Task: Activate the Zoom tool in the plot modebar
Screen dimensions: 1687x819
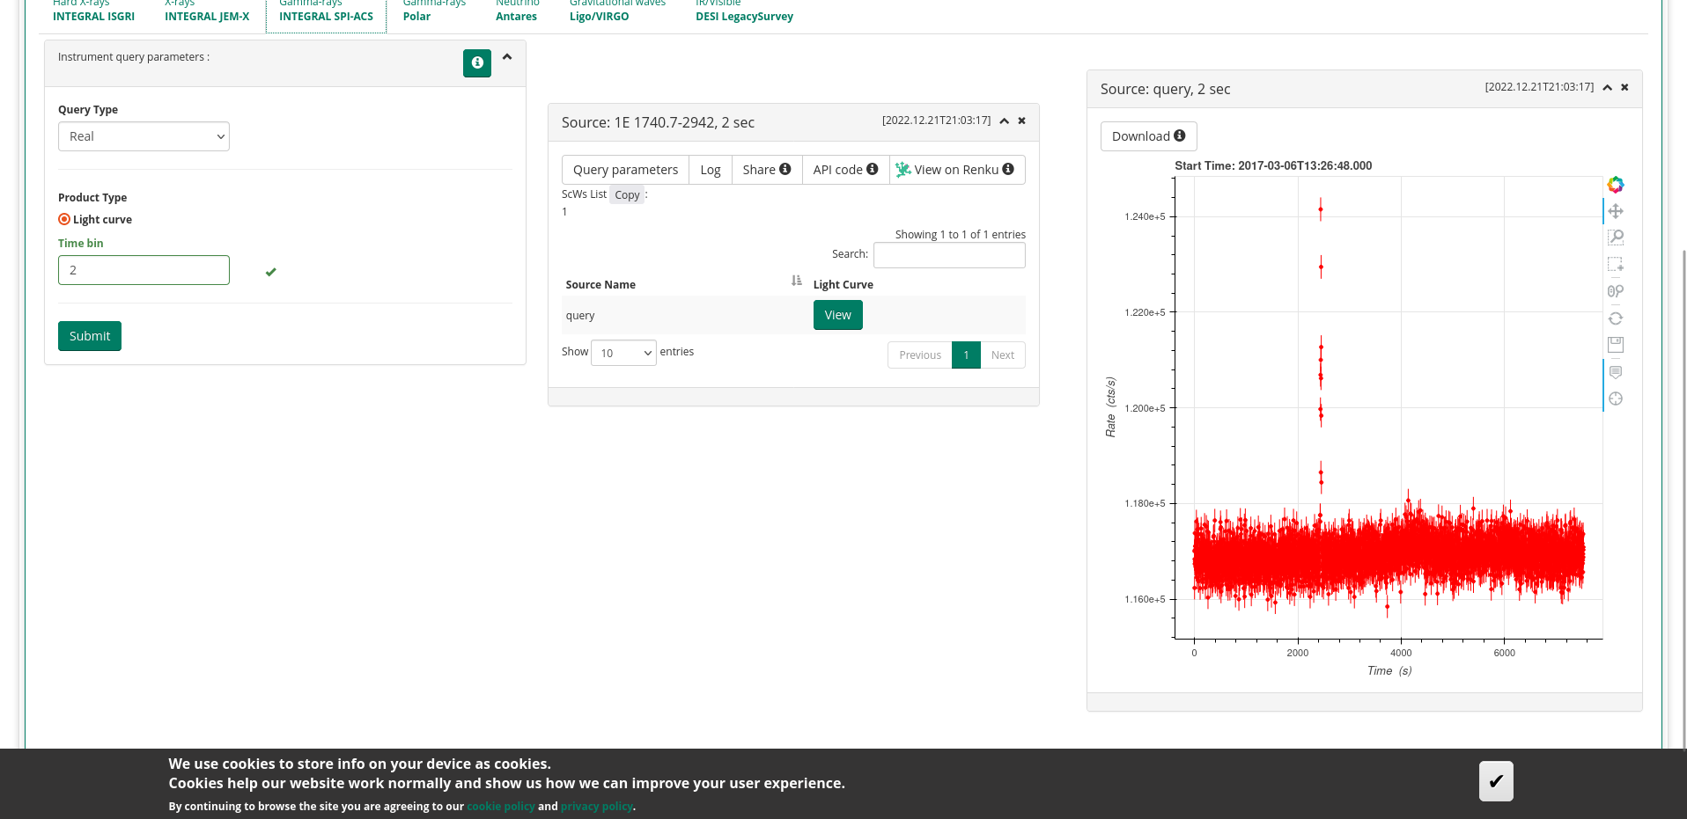Action: pyautogui.click(x=1617, y=237)
